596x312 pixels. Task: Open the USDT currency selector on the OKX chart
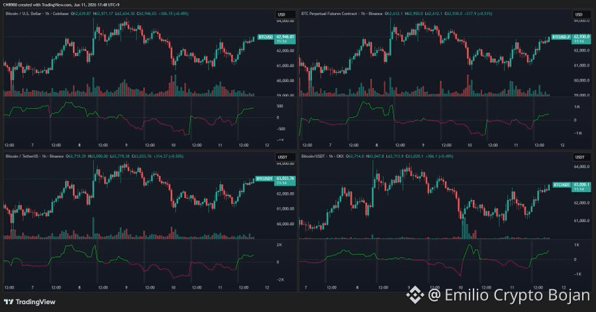coord(582,157)
